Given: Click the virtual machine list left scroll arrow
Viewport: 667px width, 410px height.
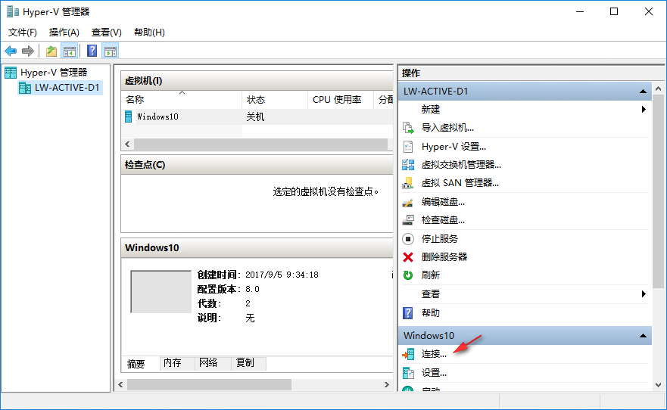Looking at the screenshot, I should pyautogui.click(x=127, y=144).
